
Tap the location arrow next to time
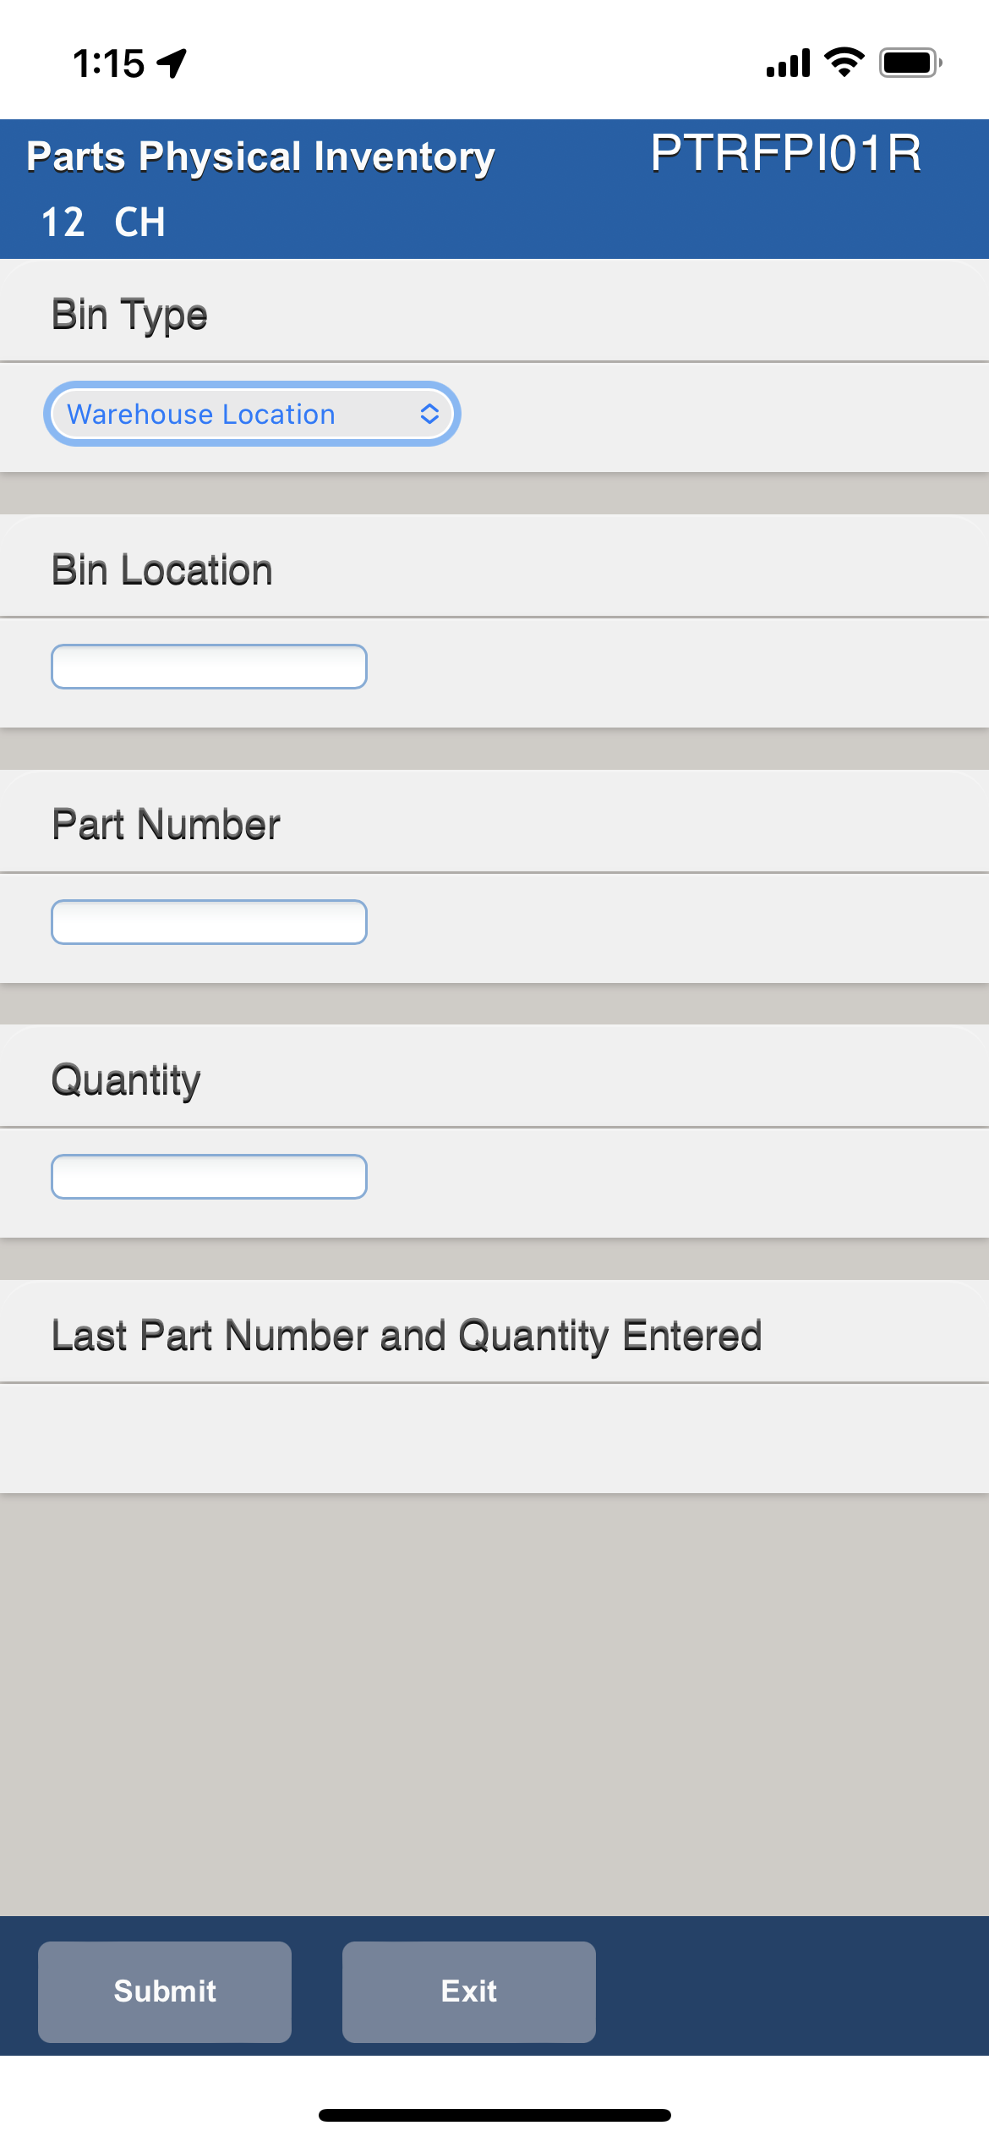coord(172,63)
